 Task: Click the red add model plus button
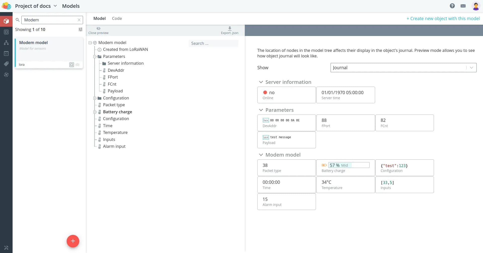click(x=73, y=241)
